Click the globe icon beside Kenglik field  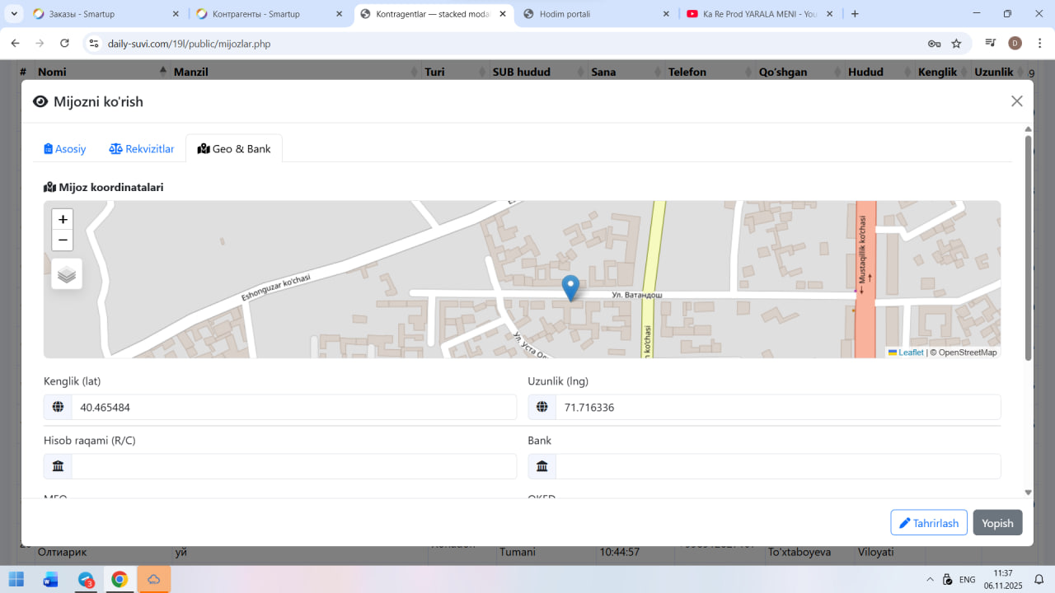pos(58,407)
